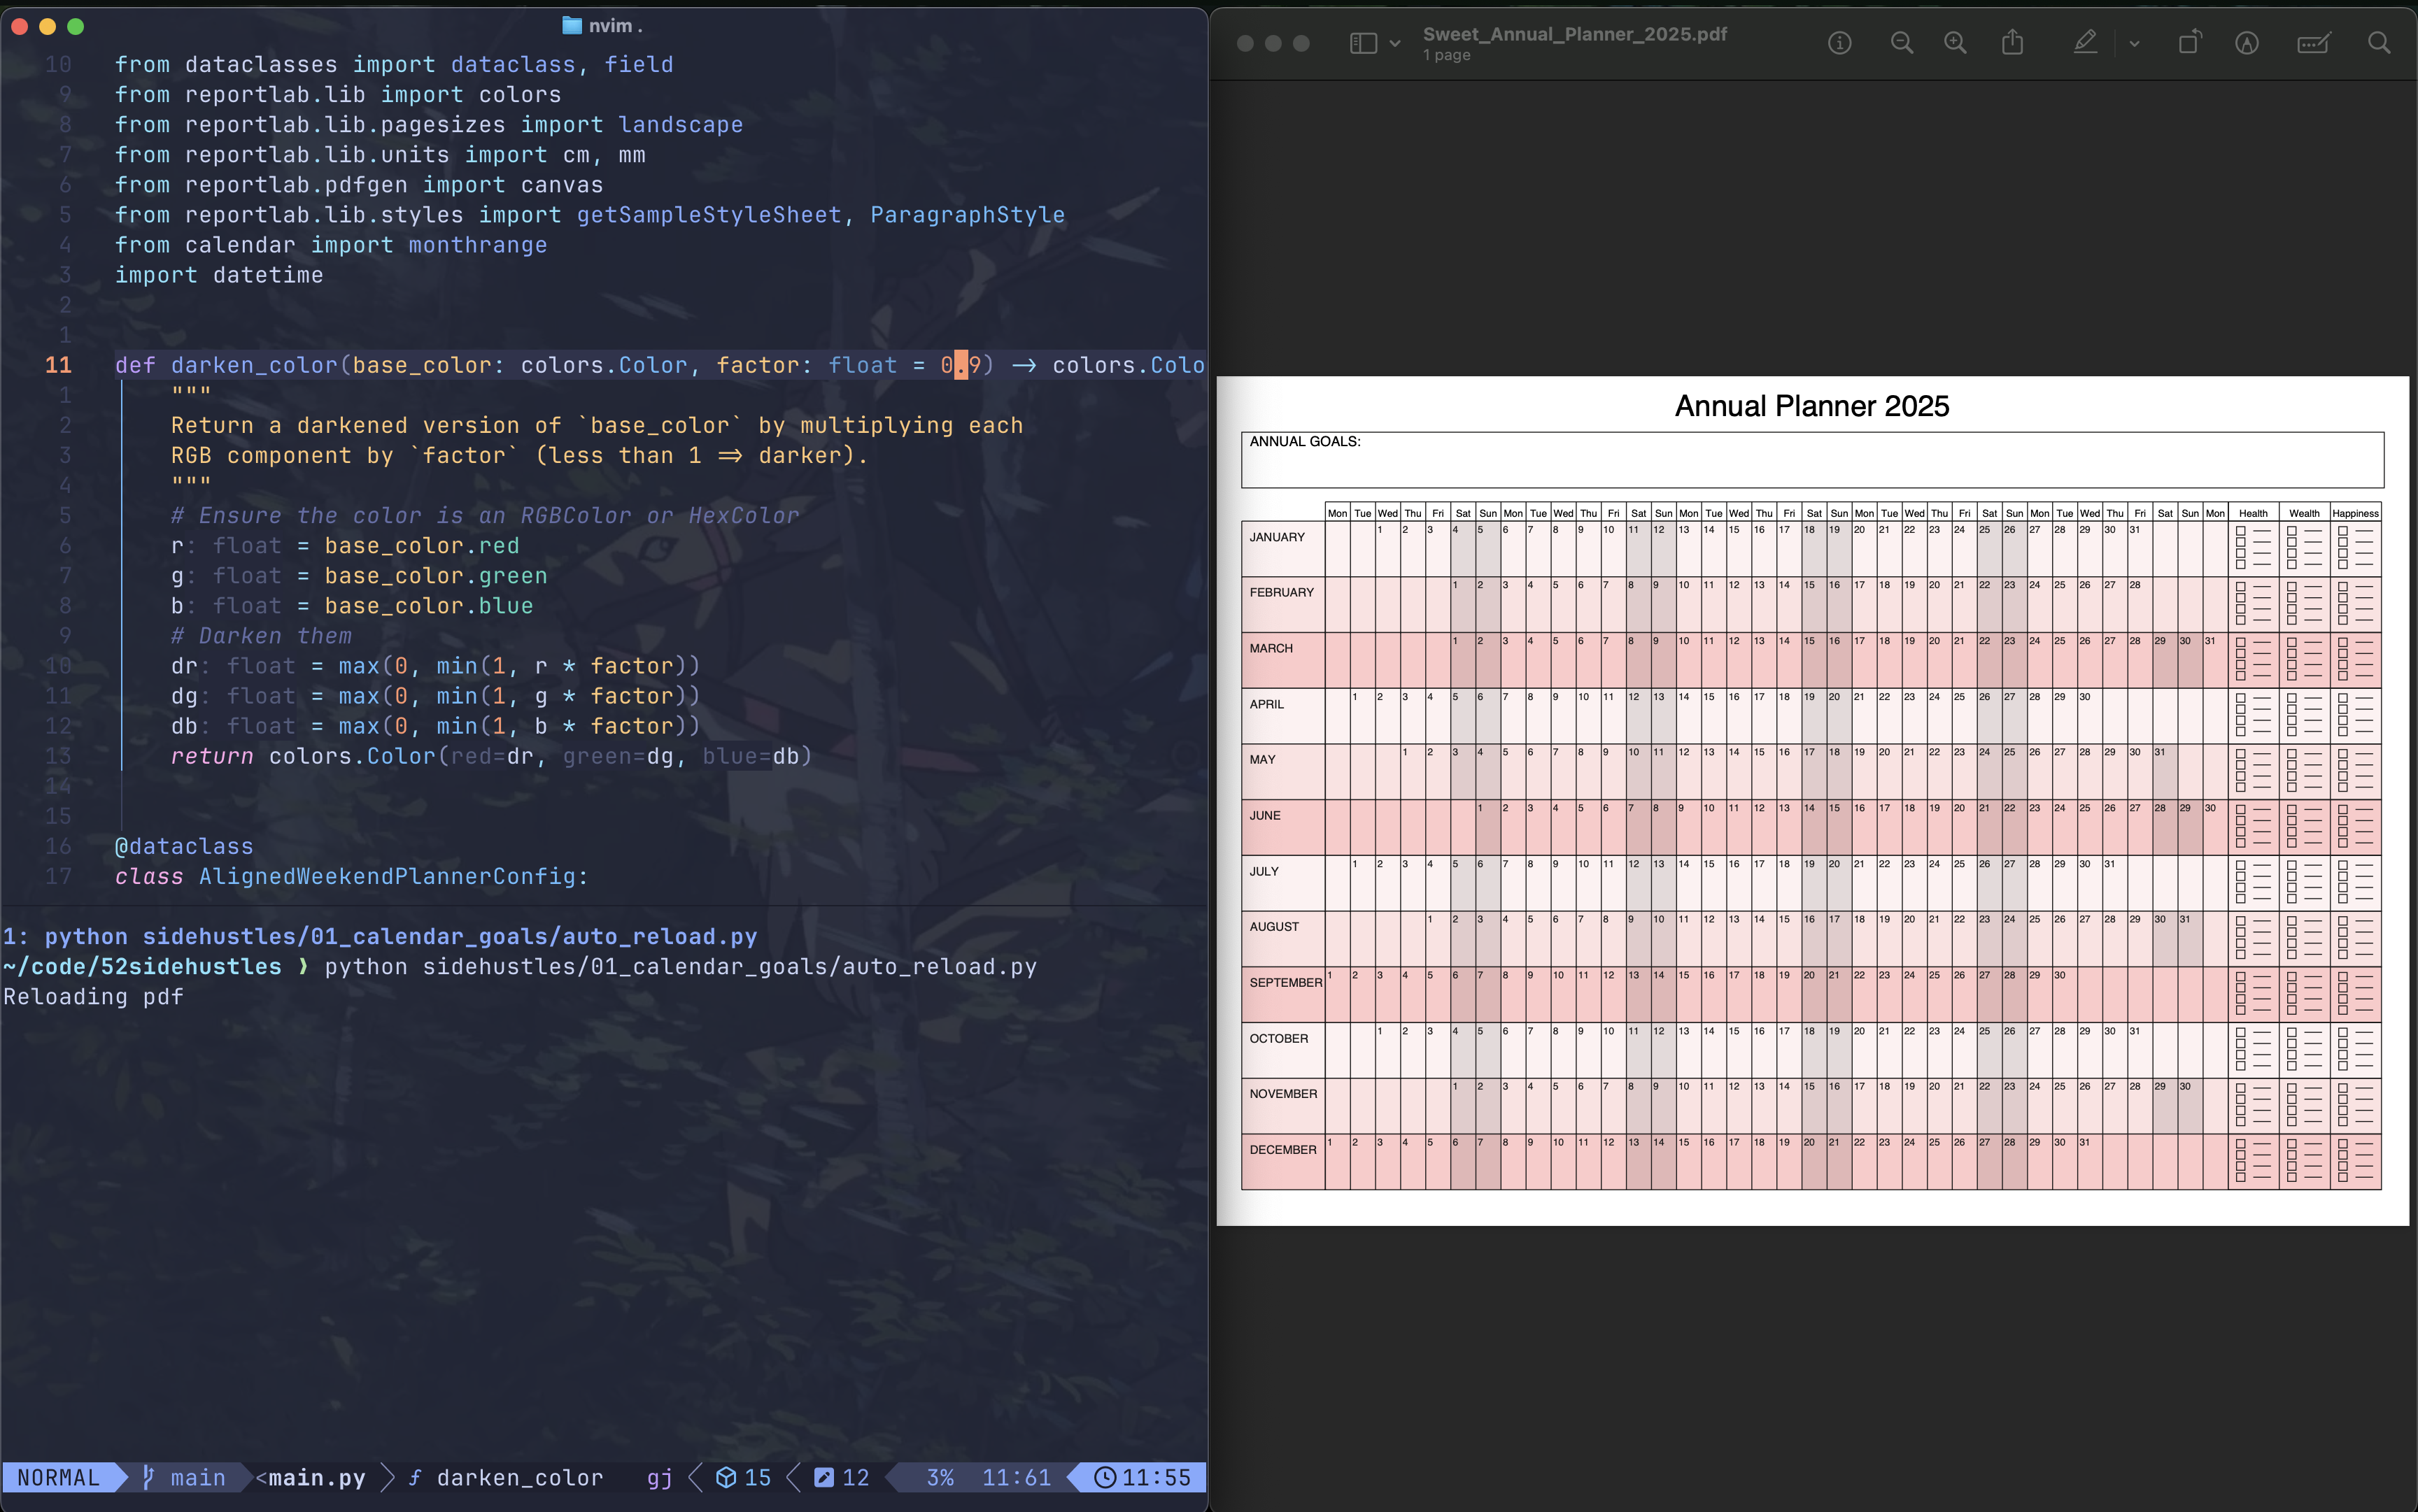Open the search magnifier in Preview

click(x=2380, y=43)
